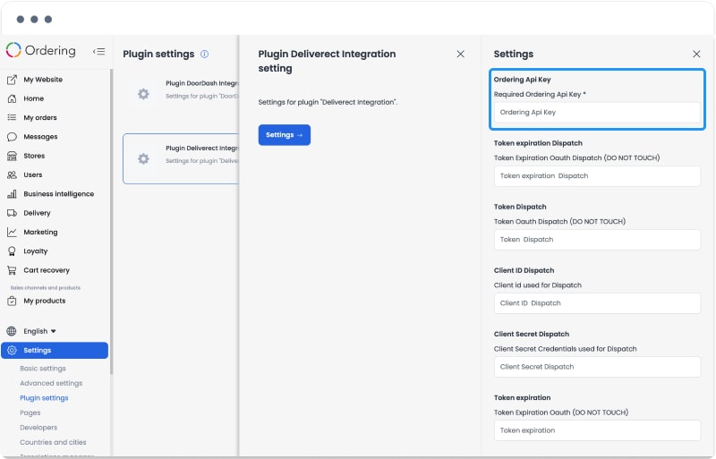This screenshot has width=716, height=459.
Task: Focus the Token Dispatch field
Action: pos(597,240)
